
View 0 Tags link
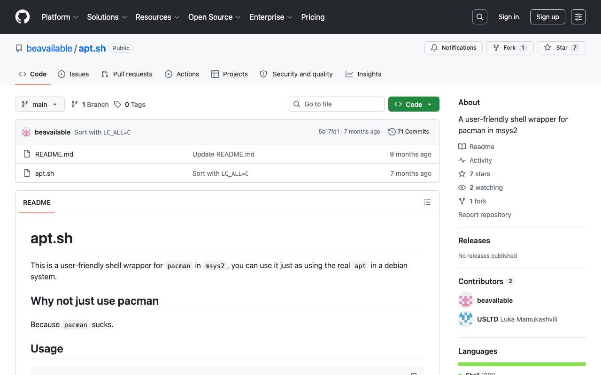pos(130,105)
